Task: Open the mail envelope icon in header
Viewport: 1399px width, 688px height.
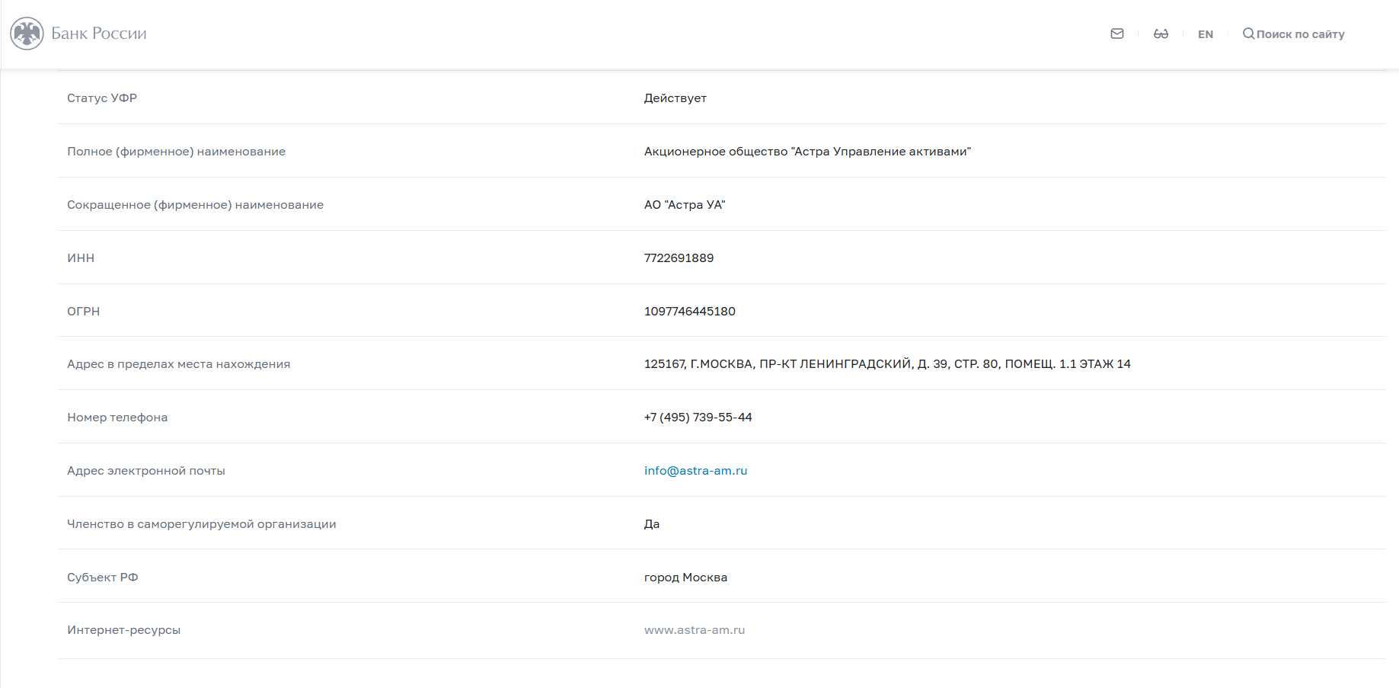Action: [x=1117, y=34]
